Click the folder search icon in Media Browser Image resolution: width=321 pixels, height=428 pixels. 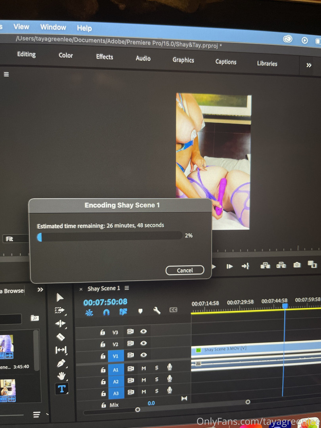(34, 318)
